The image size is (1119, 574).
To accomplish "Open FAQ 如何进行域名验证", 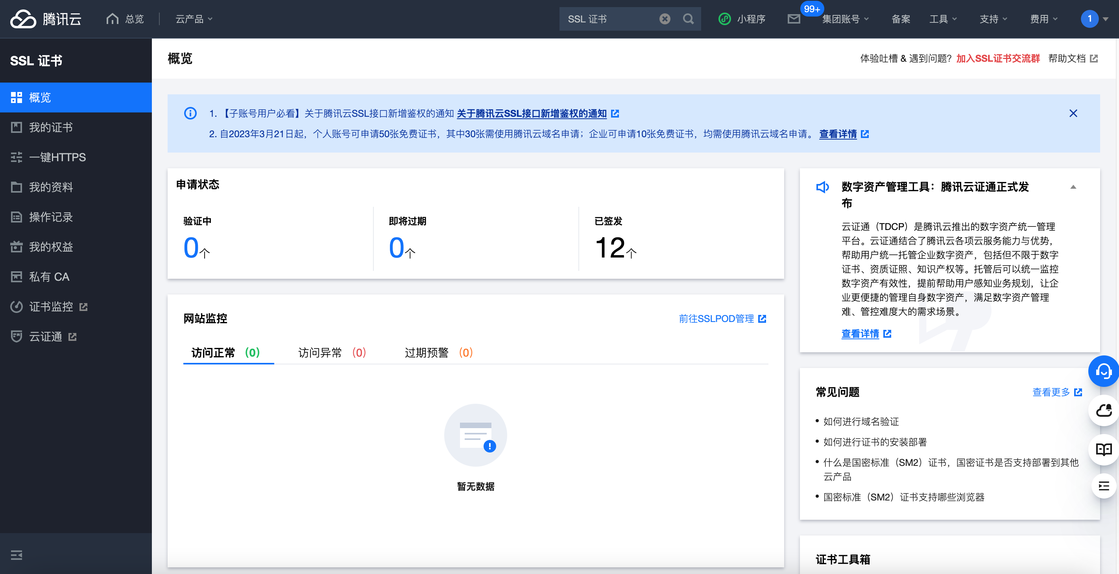I will coord(861,421).
